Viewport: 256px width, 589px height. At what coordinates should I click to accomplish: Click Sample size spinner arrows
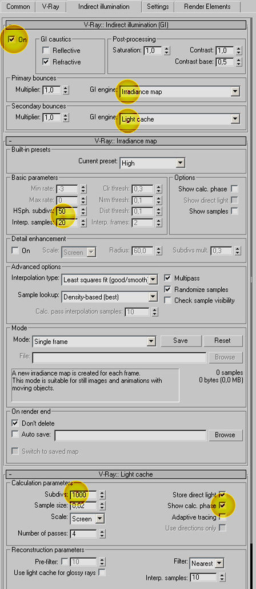(102, 506)
